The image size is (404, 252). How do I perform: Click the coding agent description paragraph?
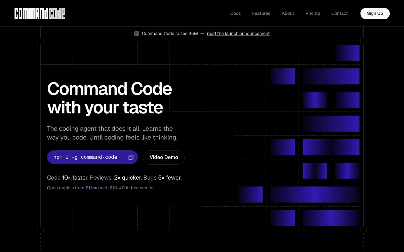pyautogui.click(x=112, y=133)
